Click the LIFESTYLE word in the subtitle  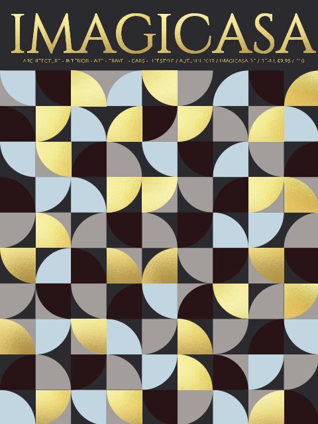[x=162, y=61]
